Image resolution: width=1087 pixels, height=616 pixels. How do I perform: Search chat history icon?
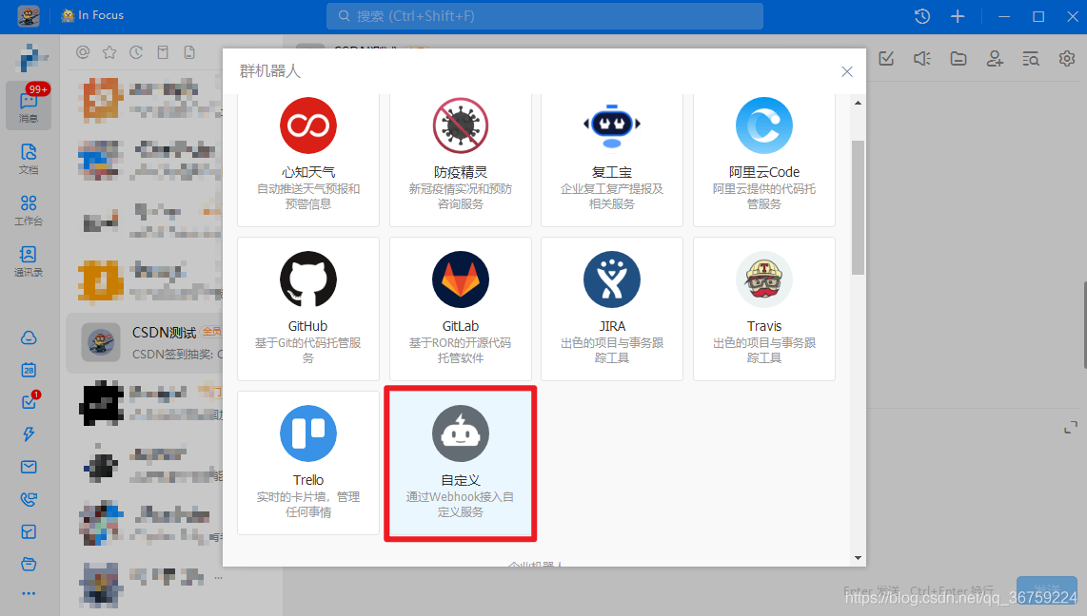(x=1031, y=59)
